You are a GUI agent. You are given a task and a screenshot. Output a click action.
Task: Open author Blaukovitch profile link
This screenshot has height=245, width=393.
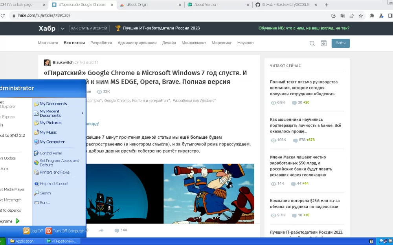(62, 62)
